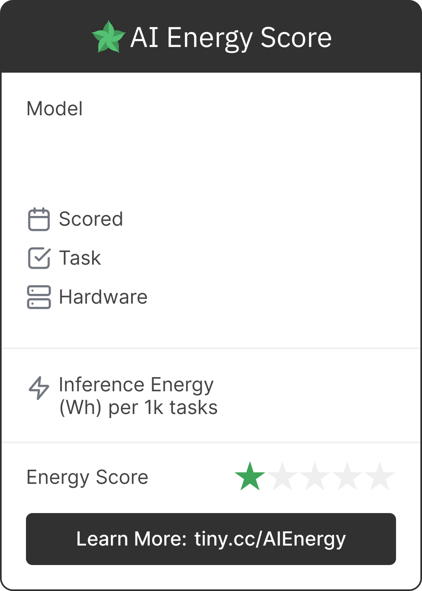Click the Learn More tiny.cc/AIEnergy button
422x591 pixels.
(211, 539)
